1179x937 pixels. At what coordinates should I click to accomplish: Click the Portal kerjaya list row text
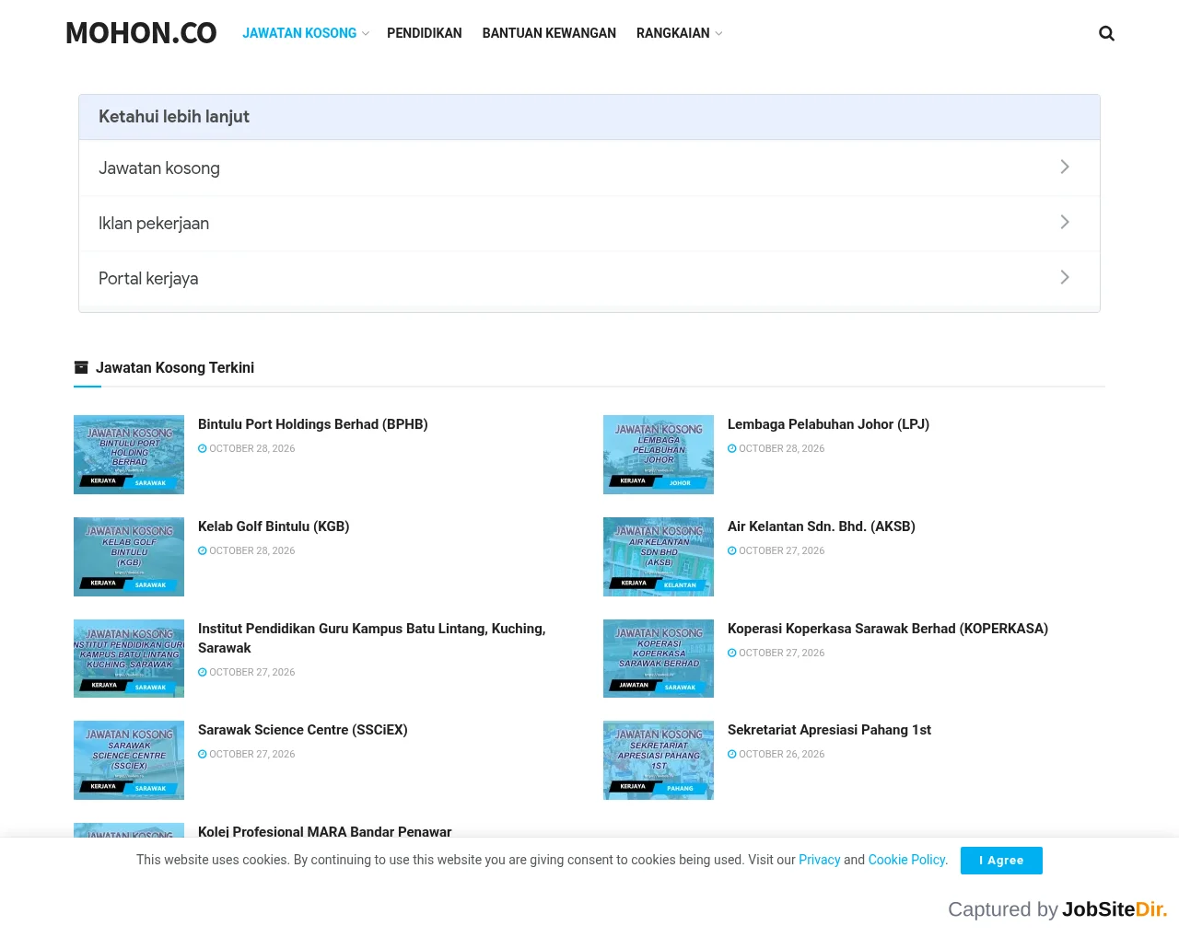[148, 279]
